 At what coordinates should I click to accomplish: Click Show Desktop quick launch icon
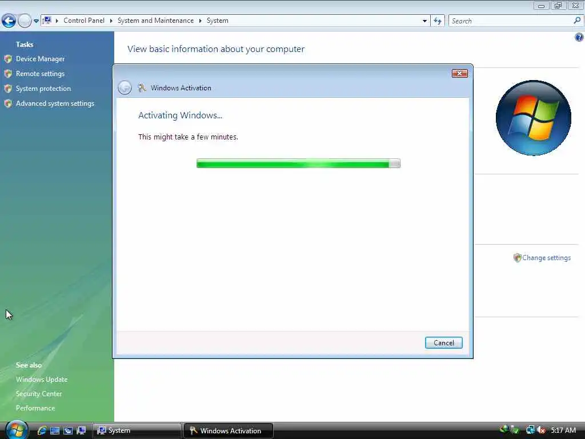tap(55, 431)
